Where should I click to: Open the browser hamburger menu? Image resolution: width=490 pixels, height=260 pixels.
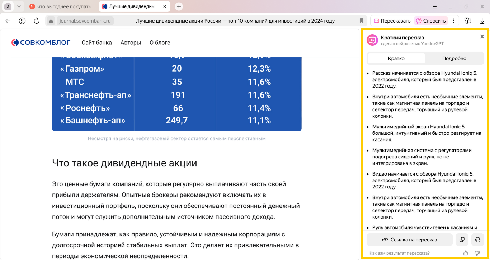[x=435, y=6]
